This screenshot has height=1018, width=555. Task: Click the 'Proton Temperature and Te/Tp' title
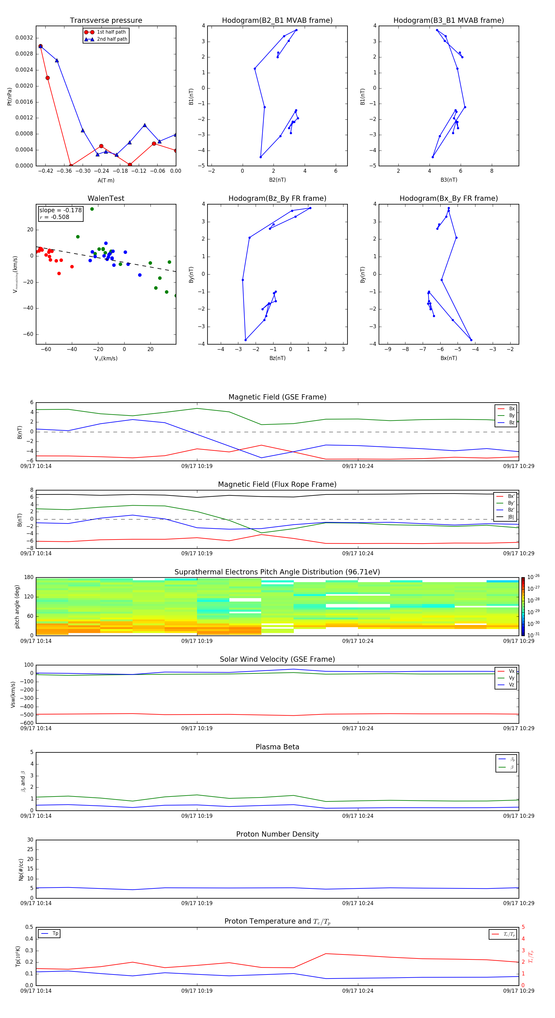coord(277,921)
